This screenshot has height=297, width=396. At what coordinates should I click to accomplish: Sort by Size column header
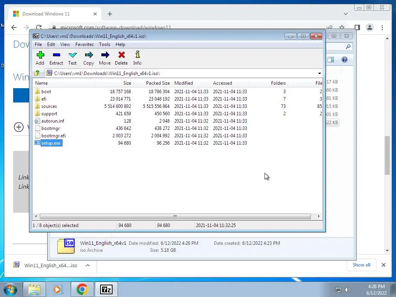pos(114,83)
